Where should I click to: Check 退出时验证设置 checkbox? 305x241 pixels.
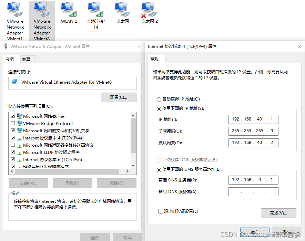tap(161, 211)
